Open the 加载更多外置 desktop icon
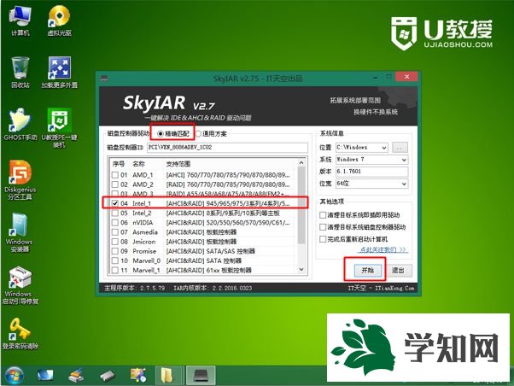 coord(59,72)
